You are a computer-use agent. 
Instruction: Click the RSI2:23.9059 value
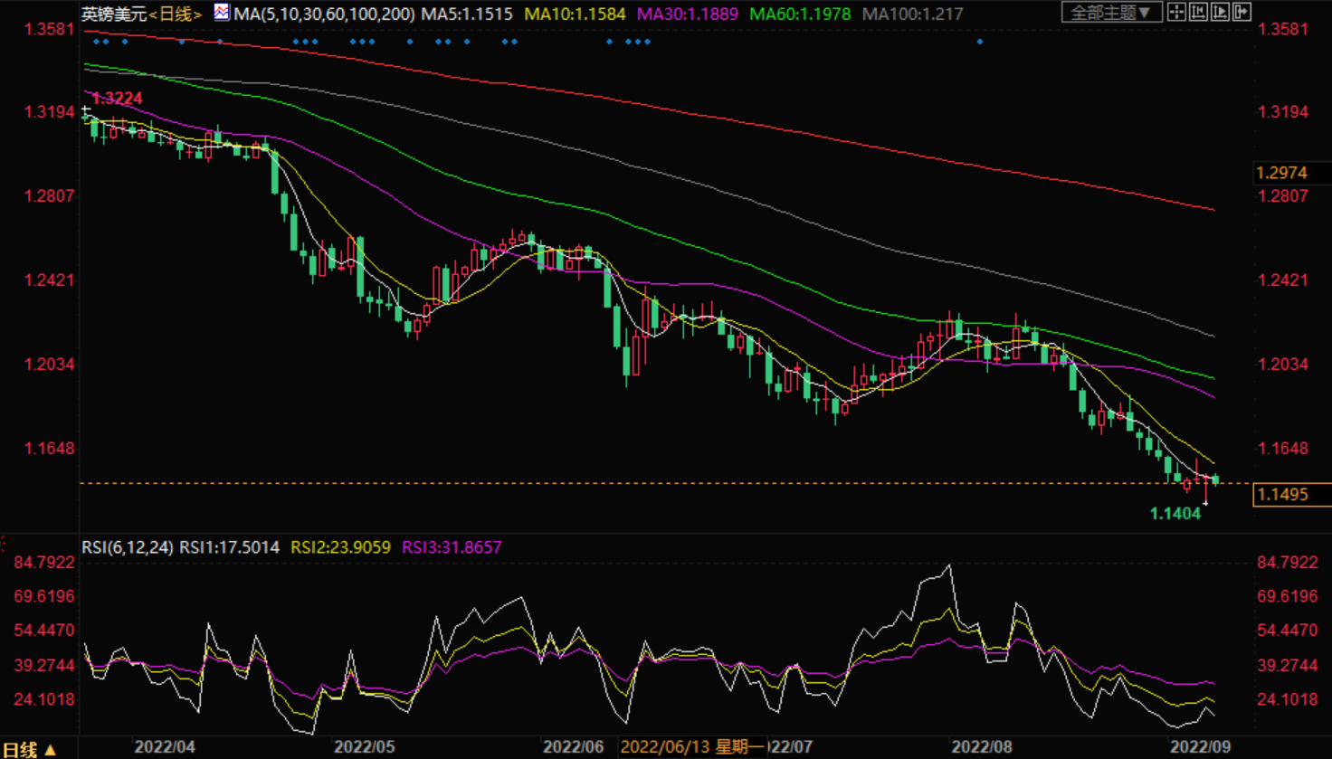point(340,547)
